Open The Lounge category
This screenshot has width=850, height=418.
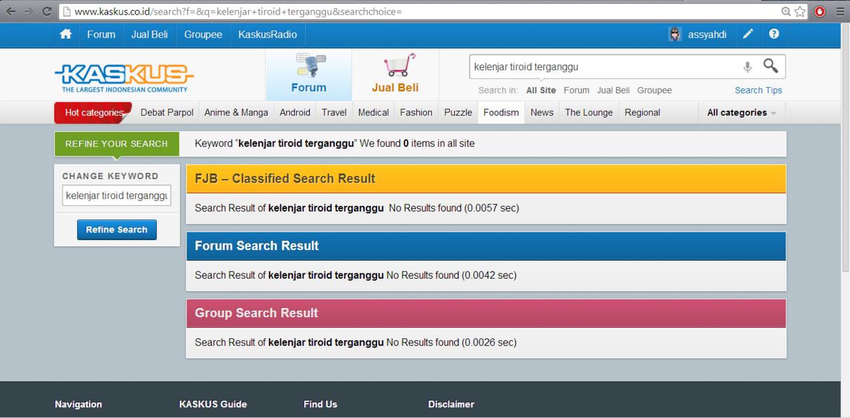coord(589,113)
